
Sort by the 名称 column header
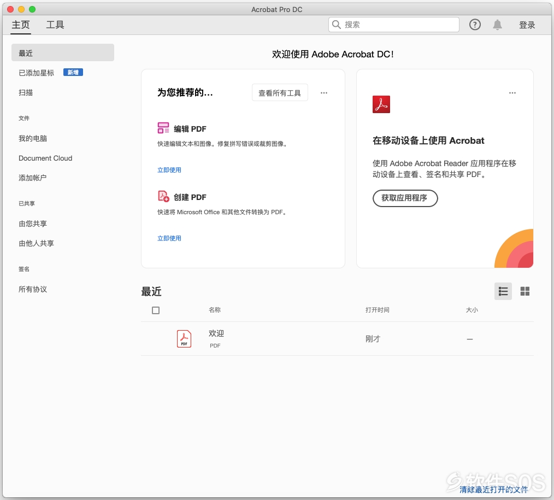click(x=215, y=310)
